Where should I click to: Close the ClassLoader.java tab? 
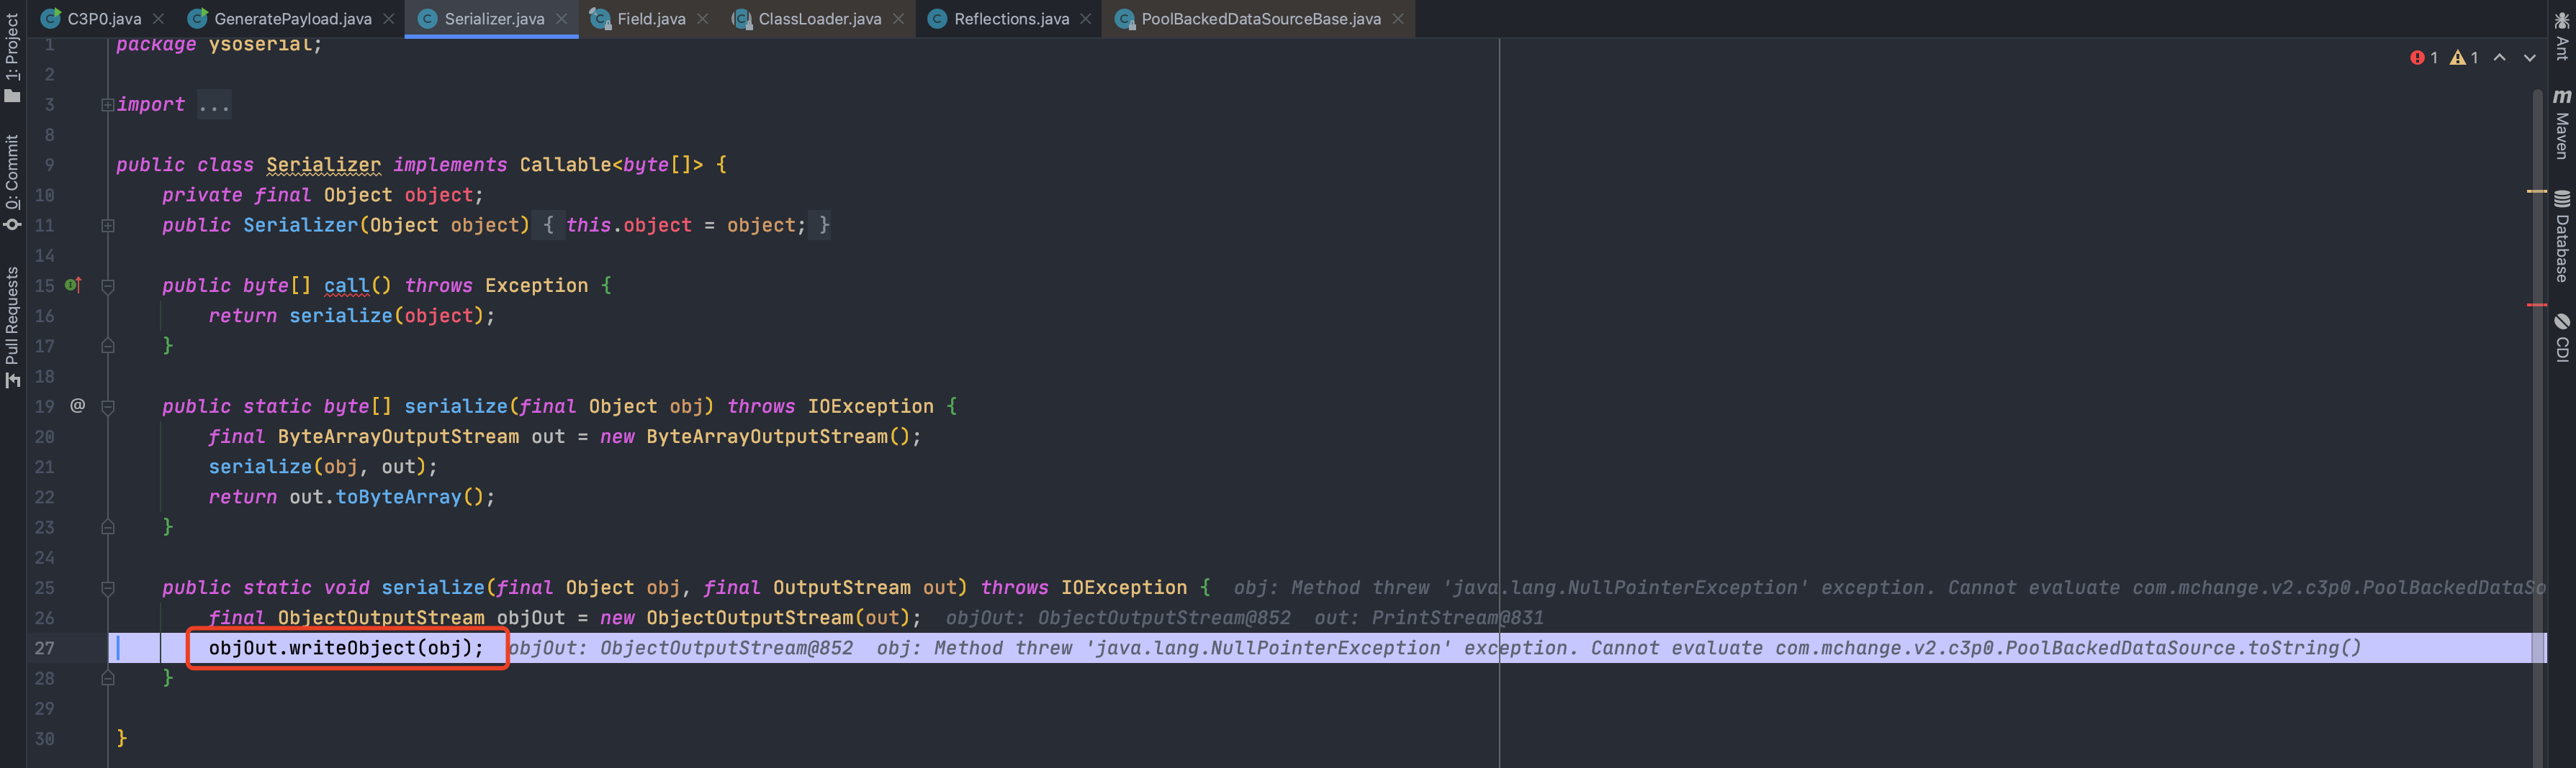[x=899, y=19]
